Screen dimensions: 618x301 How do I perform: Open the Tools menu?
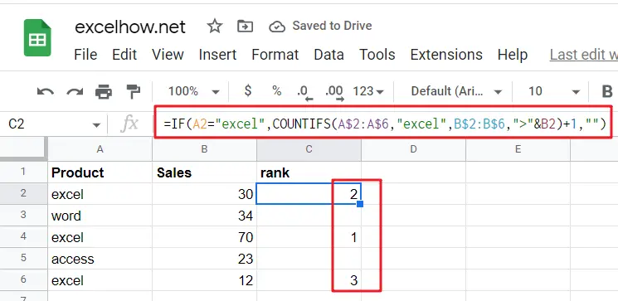point(377,55)
